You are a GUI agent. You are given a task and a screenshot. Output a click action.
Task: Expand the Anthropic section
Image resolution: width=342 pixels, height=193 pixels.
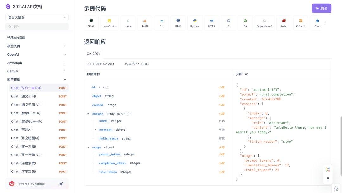(37, 63)
